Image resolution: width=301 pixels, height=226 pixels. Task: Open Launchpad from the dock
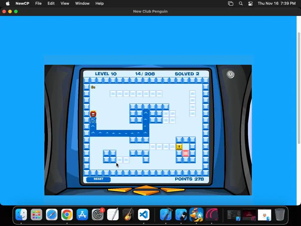click(36, 215)
